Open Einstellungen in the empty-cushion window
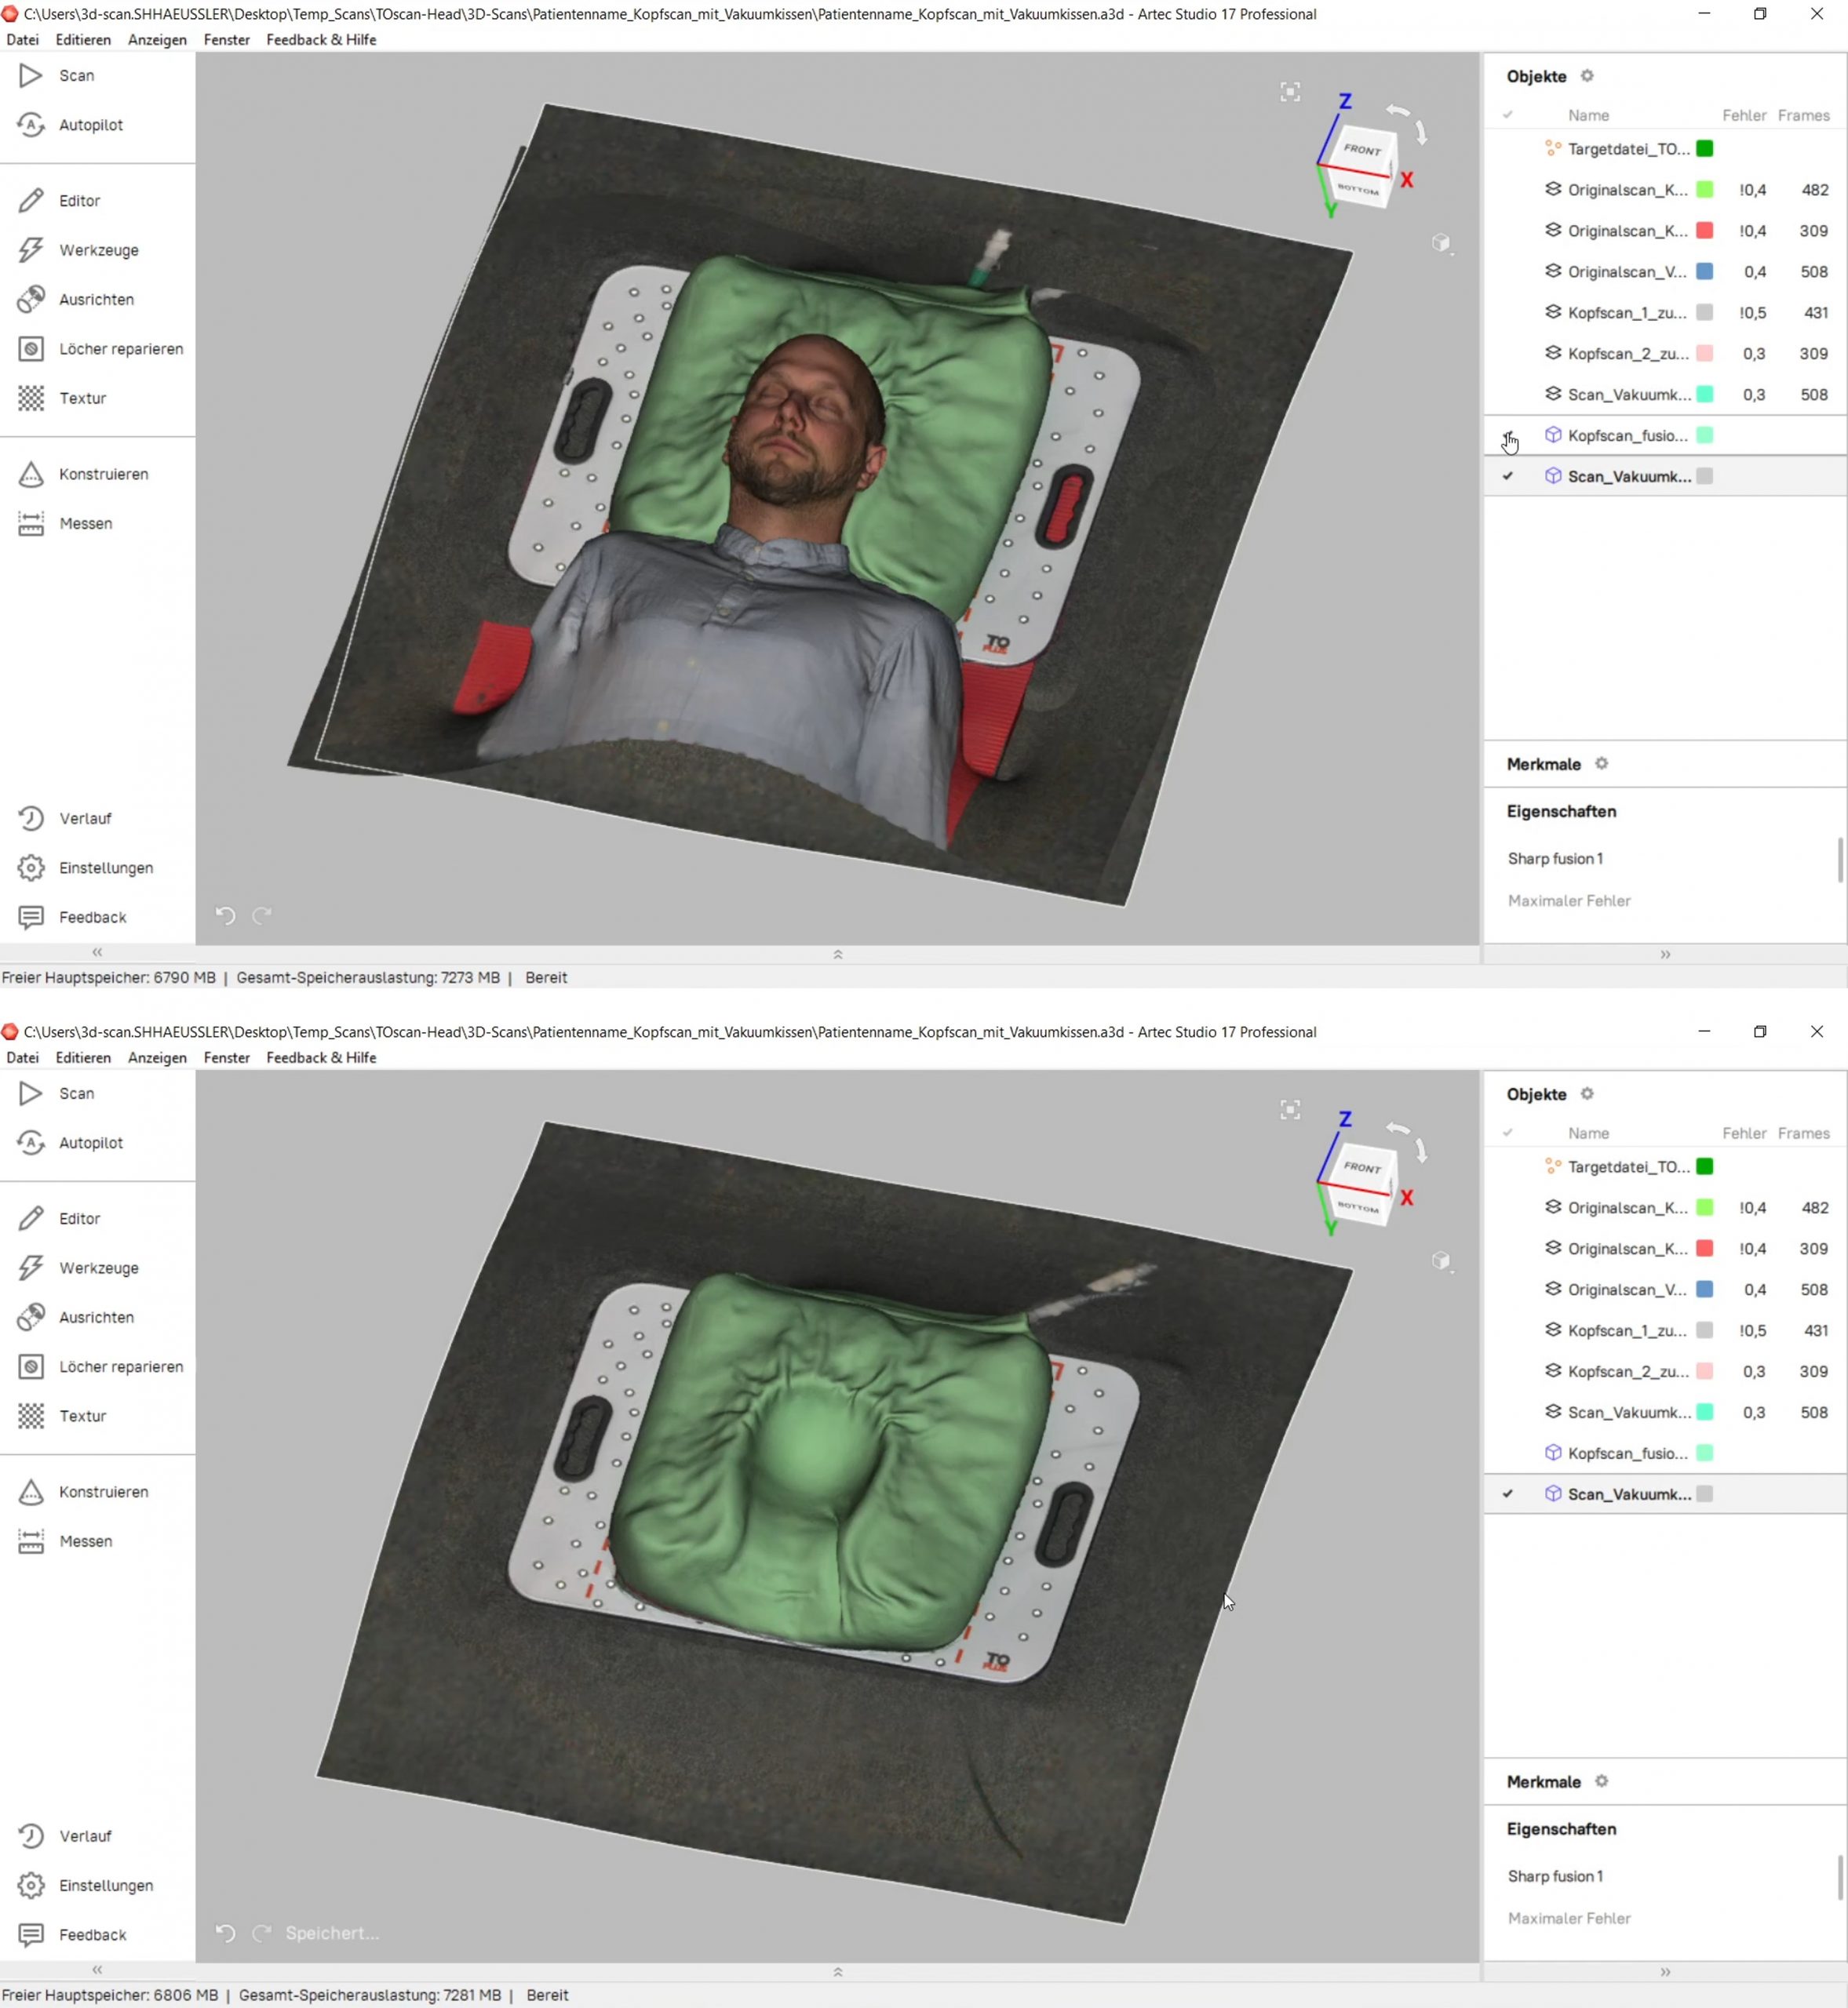Image resolution: width=1848 pixels, height=2008 pixels. pyautogui.click(x=86, y=1885)
